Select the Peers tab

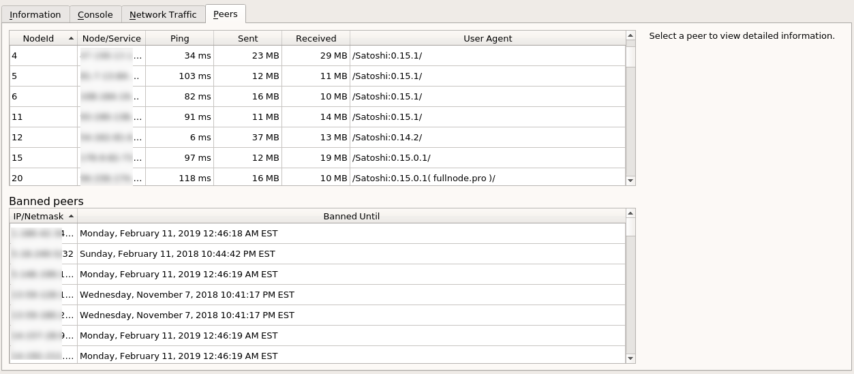click(x=225, y=14)
